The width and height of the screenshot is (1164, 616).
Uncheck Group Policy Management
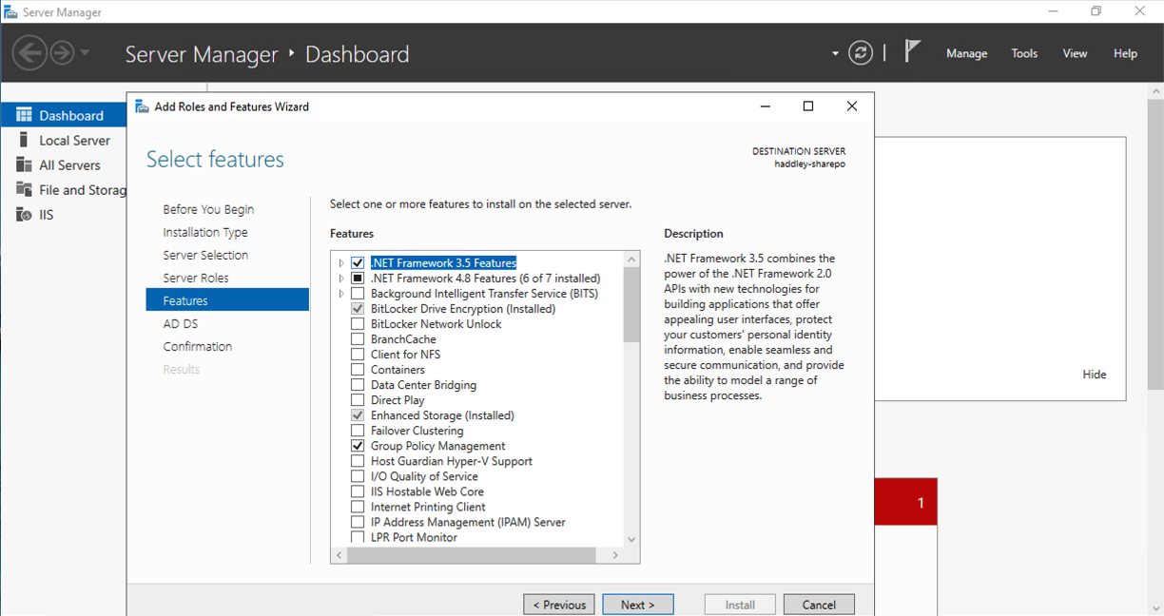pyautogui.click(x=358, y=446)
